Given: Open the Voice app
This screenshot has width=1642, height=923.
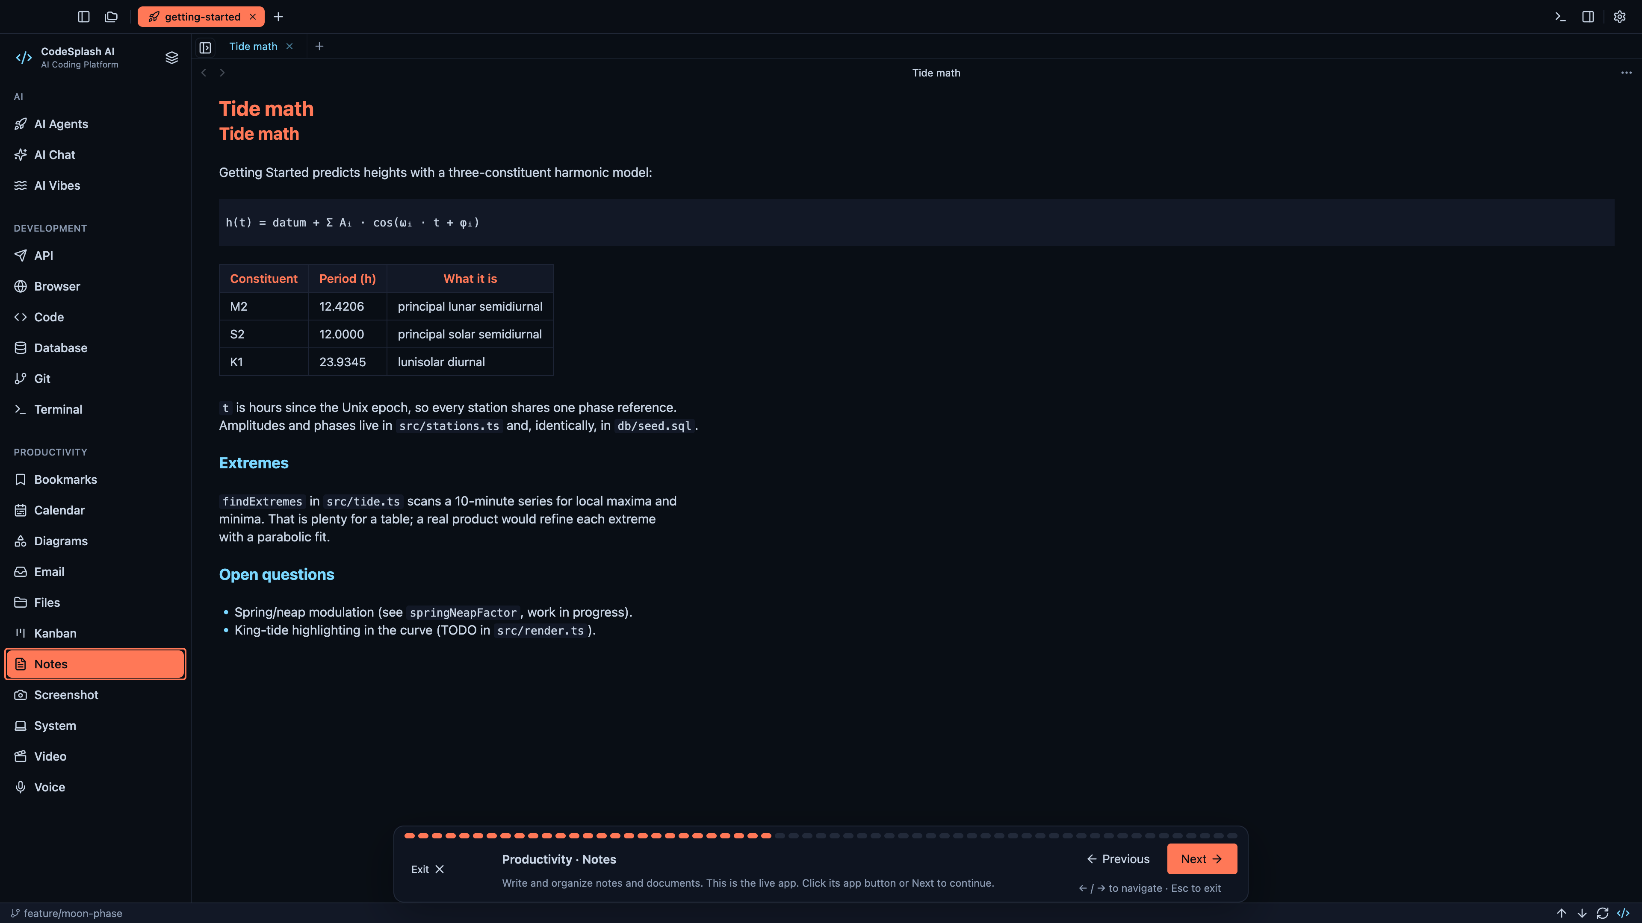Looking at the screenshot, I should tap(96, 787).
